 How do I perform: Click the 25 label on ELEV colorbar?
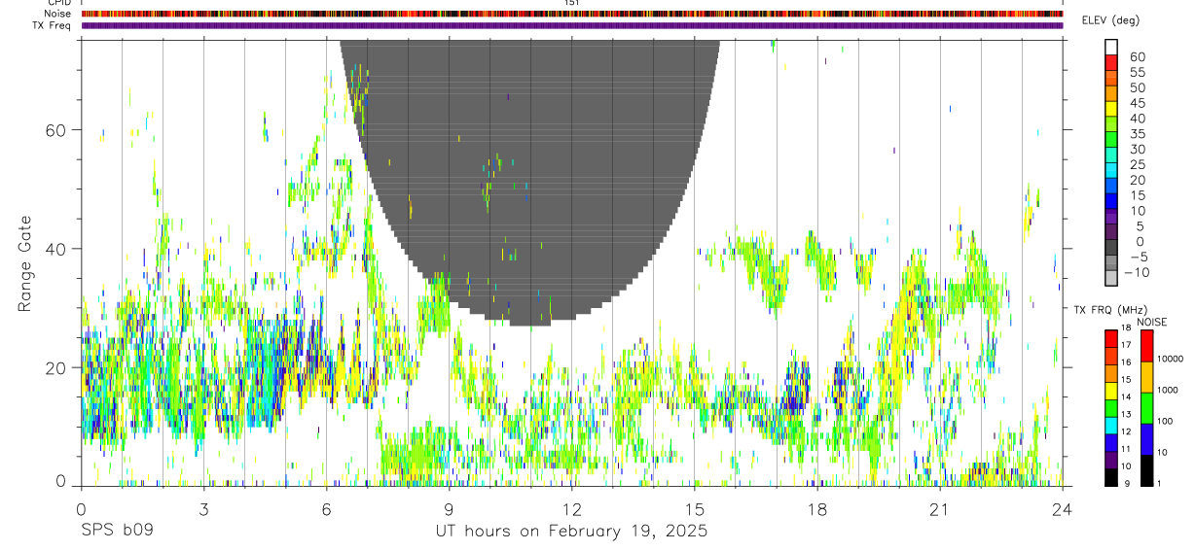1138,164
